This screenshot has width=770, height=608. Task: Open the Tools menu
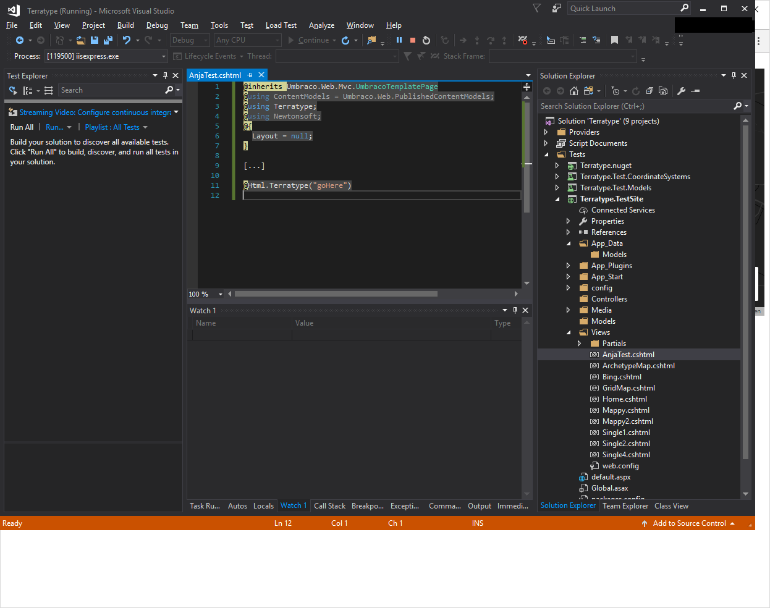[219, 25]
